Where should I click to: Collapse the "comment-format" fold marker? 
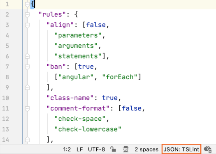pyautogui.click(x=28, y=109)
